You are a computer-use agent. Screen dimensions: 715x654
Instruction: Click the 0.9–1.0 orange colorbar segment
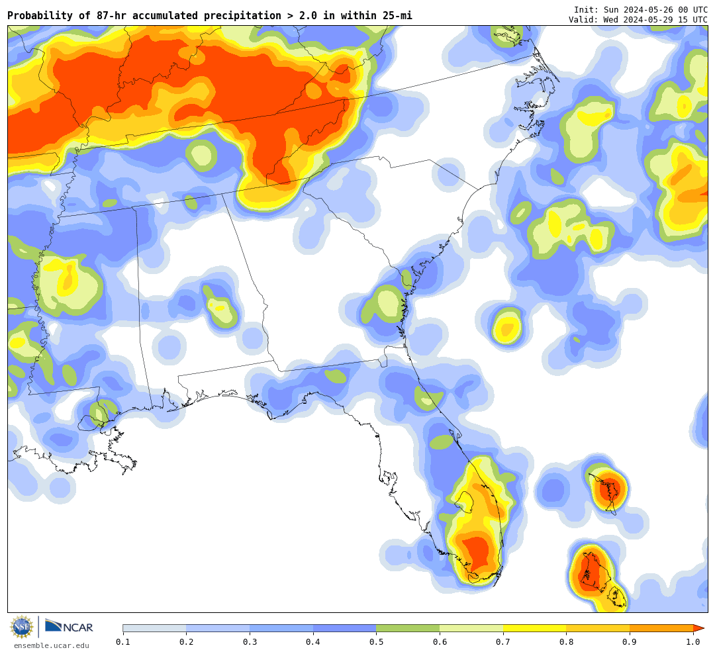click(x=661, y=628)
